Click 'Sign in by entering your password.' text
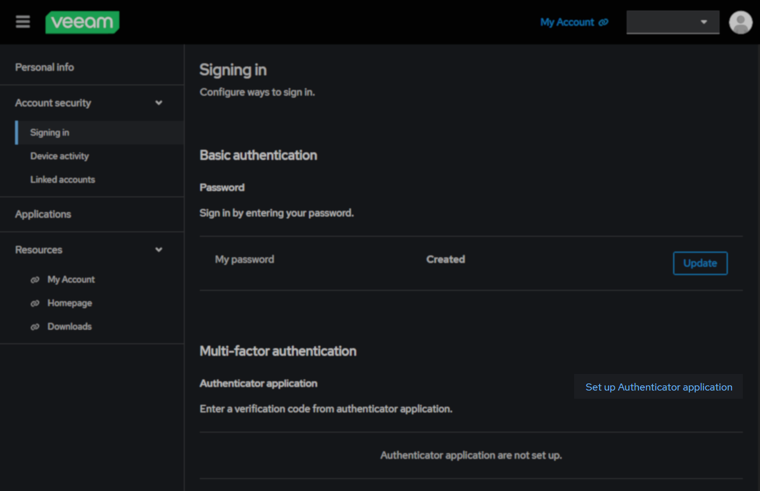Image resolution: width=760 pixels, height=491 pixels. (x=277, y=213)
